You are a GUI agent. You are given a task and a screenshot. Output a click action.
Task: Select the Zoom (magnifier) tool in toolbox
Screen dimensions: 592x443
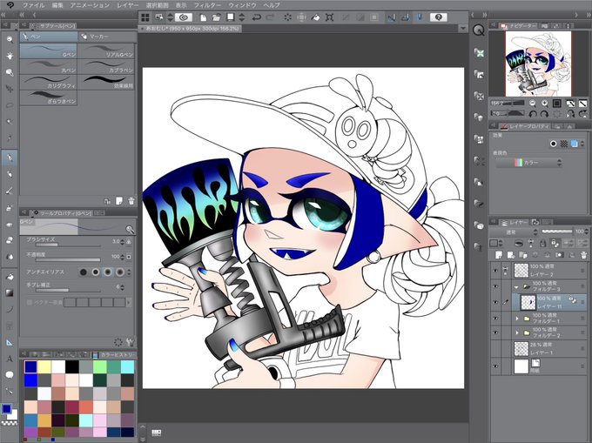10,39
